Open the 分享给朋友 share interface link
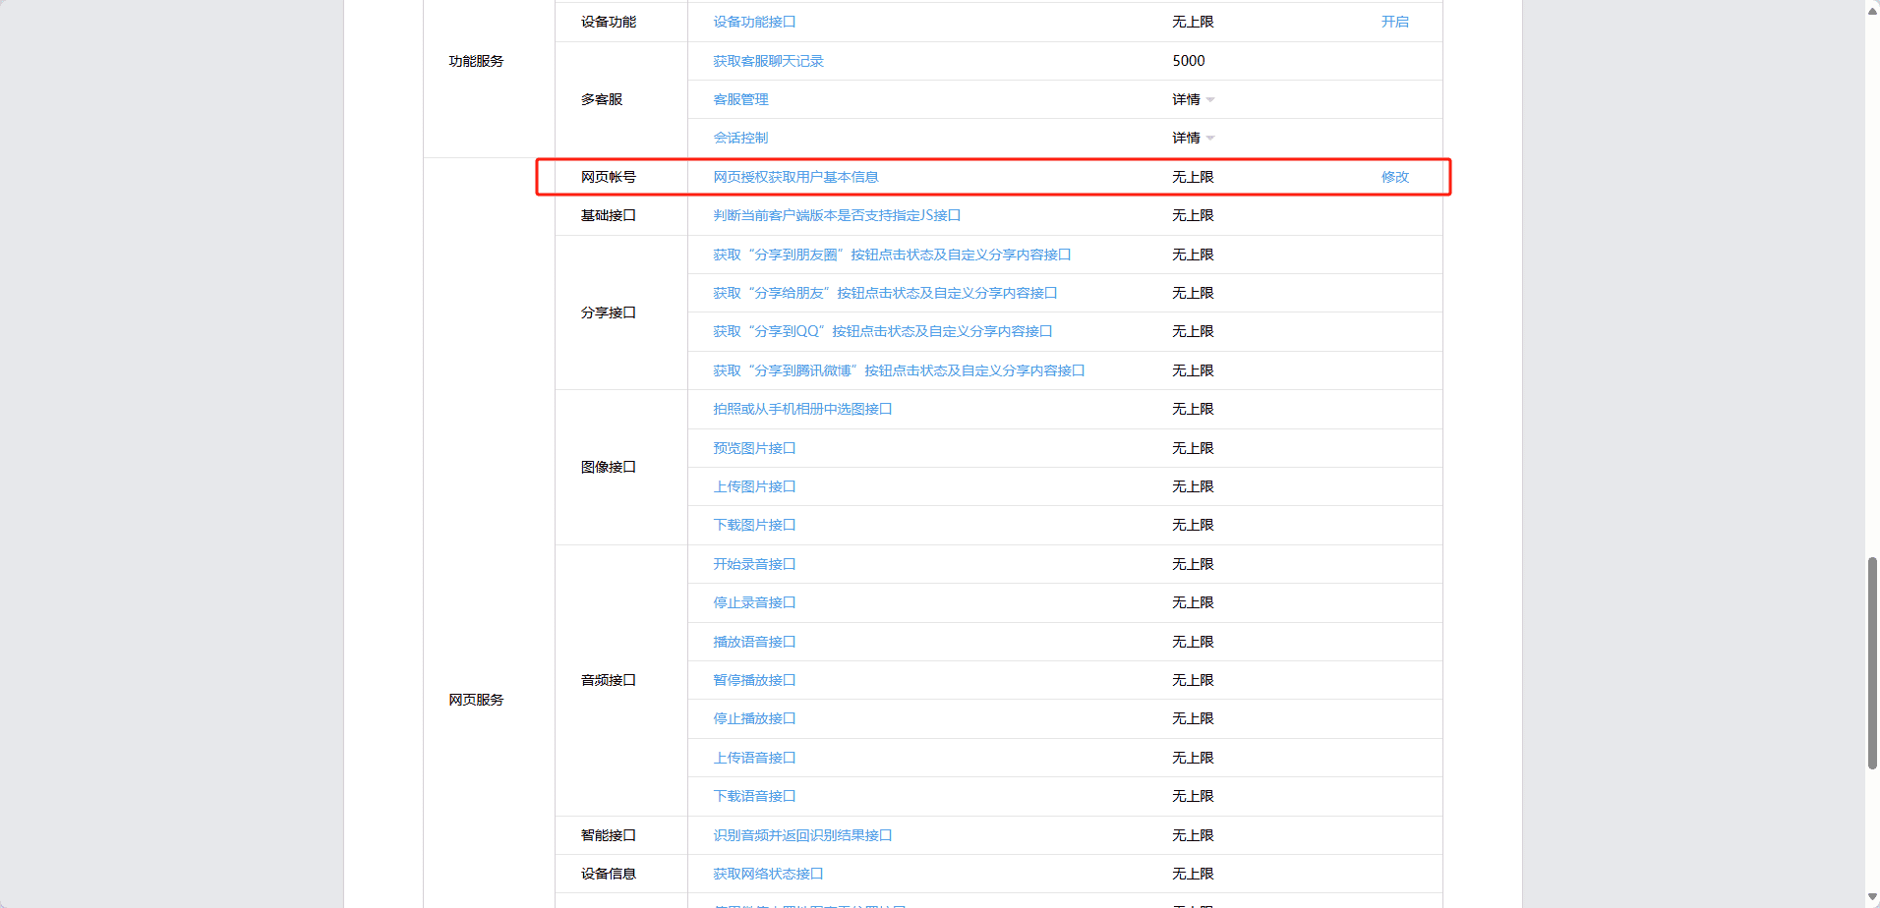Viewport: 1880px width, 908px height. pos(885,293)
